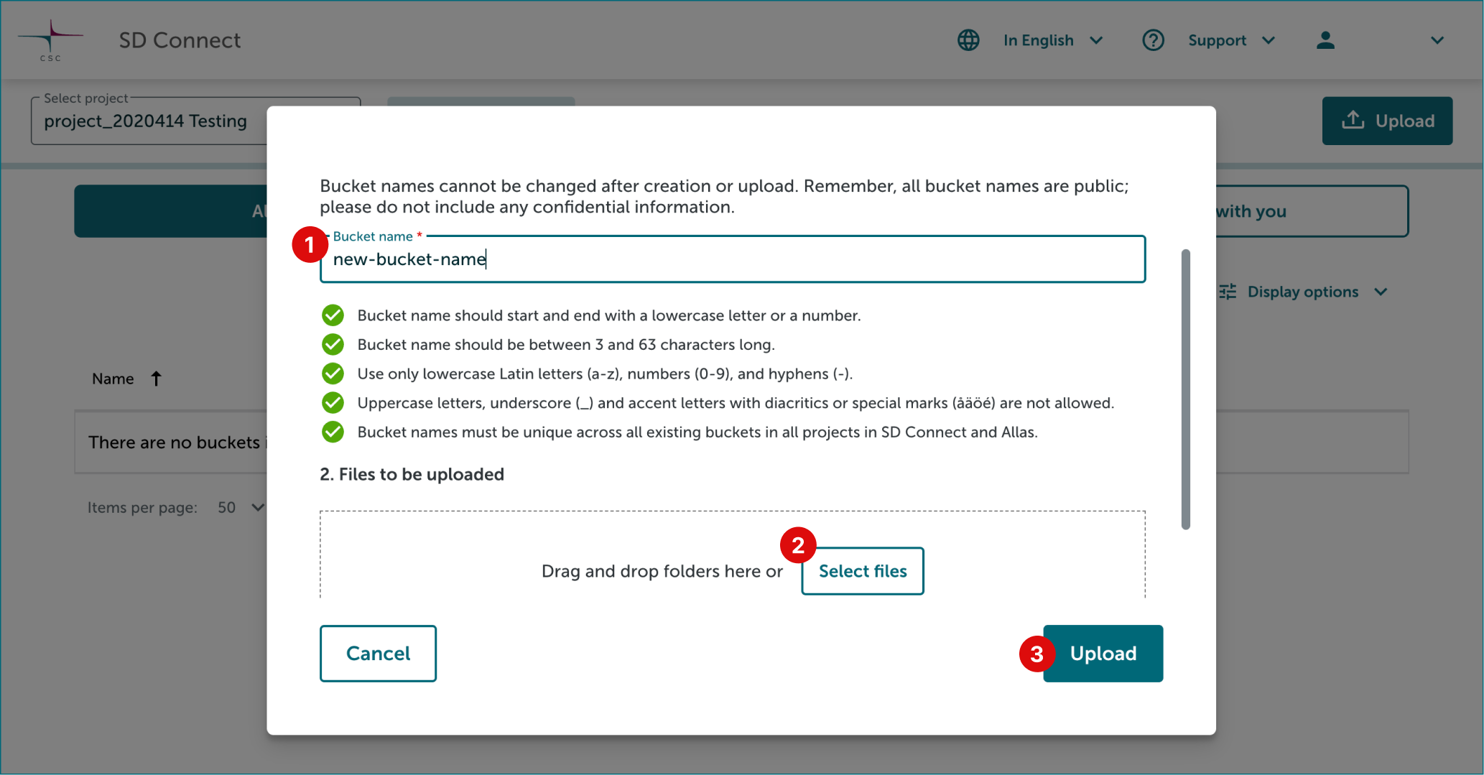Viewport: 1484px width, 775px height.
Task: Click the help question mark icon
Action: (1153, 40)
